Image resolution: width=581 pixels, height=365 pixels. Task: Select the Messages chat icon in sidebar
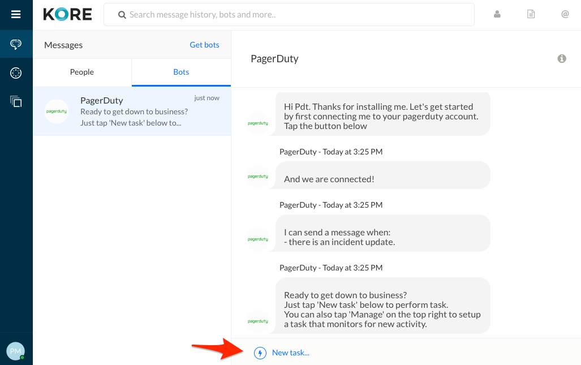click(x=16, y=44)
